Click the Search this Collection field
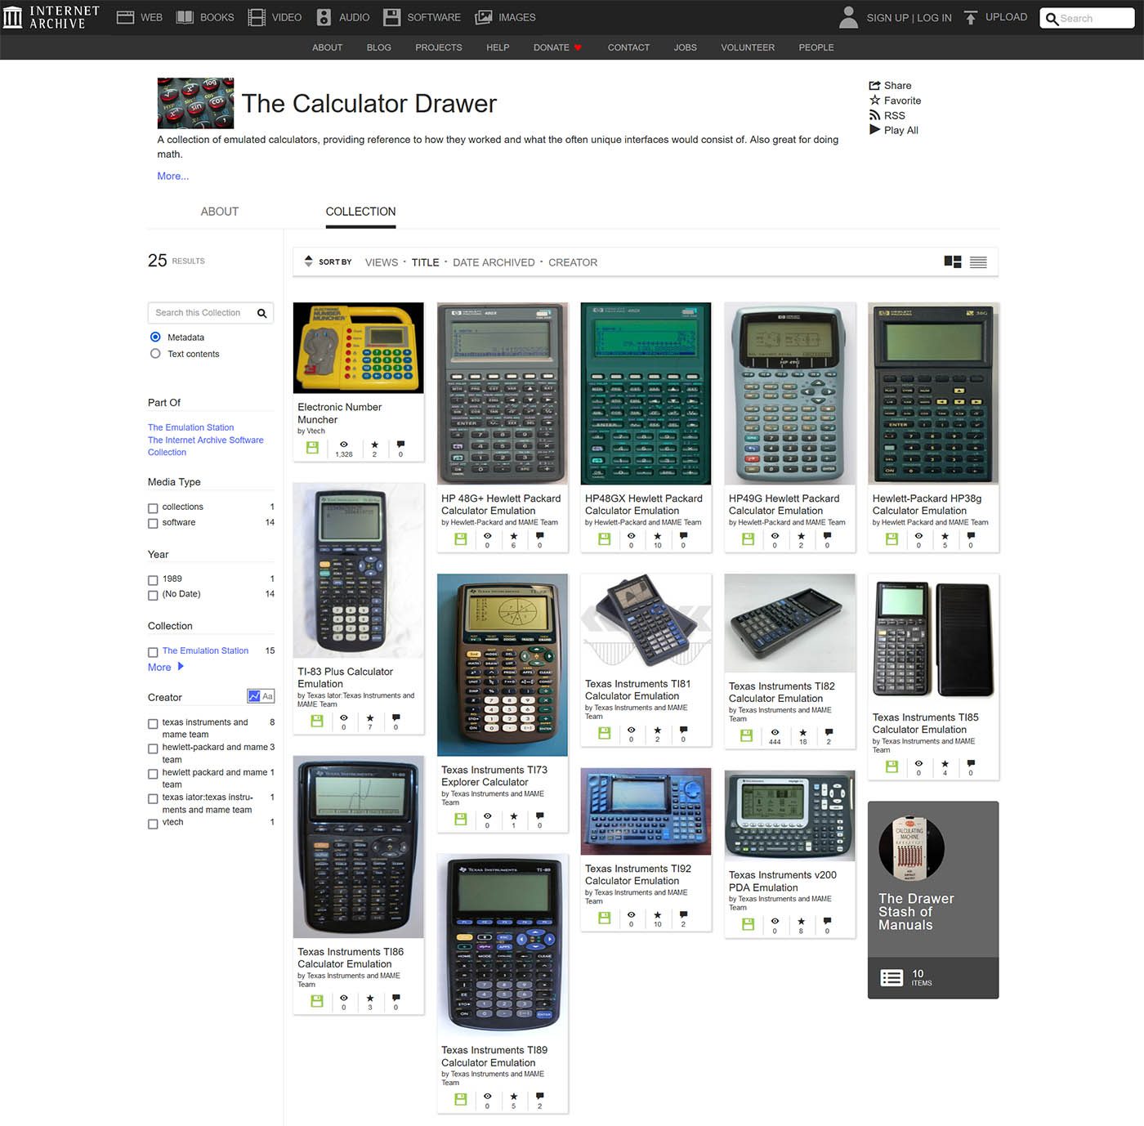The width and height of the screenshot is (1144, 1126). click(211, 313)
